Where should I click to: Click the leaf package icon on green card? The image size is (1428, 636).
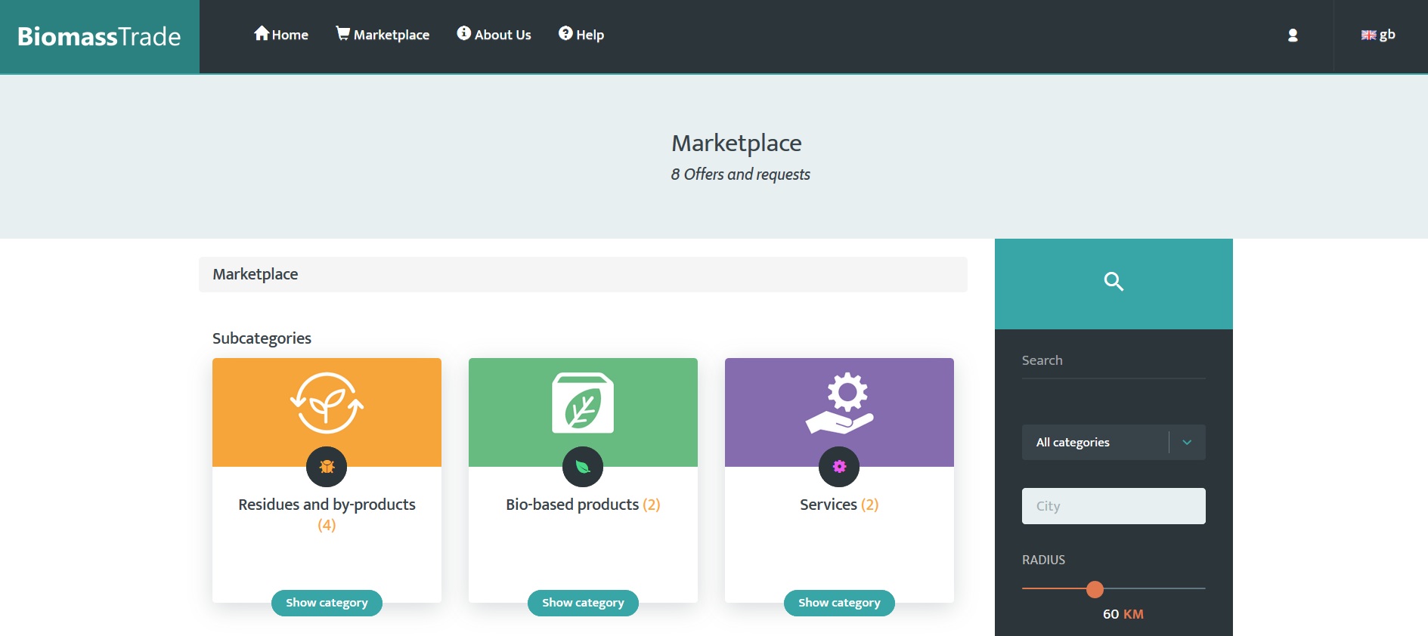583,403
